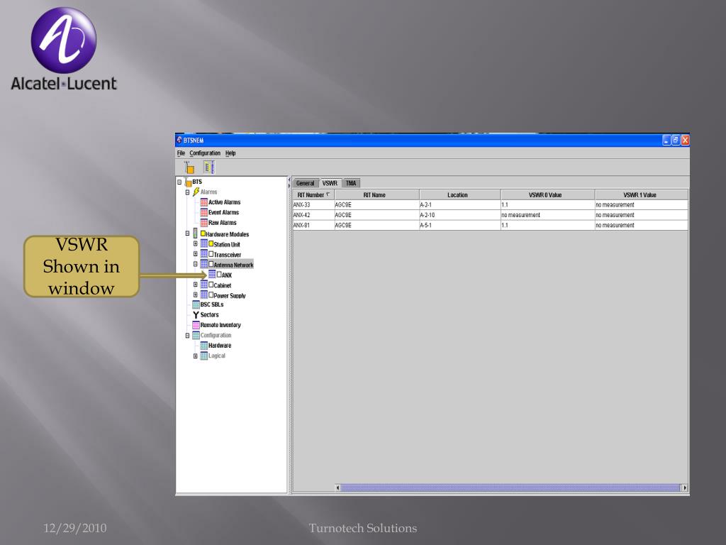The width and height of the screenshot is (726, 545).
Task: Expand the Transceiver node
Action: tap(196, 254)
